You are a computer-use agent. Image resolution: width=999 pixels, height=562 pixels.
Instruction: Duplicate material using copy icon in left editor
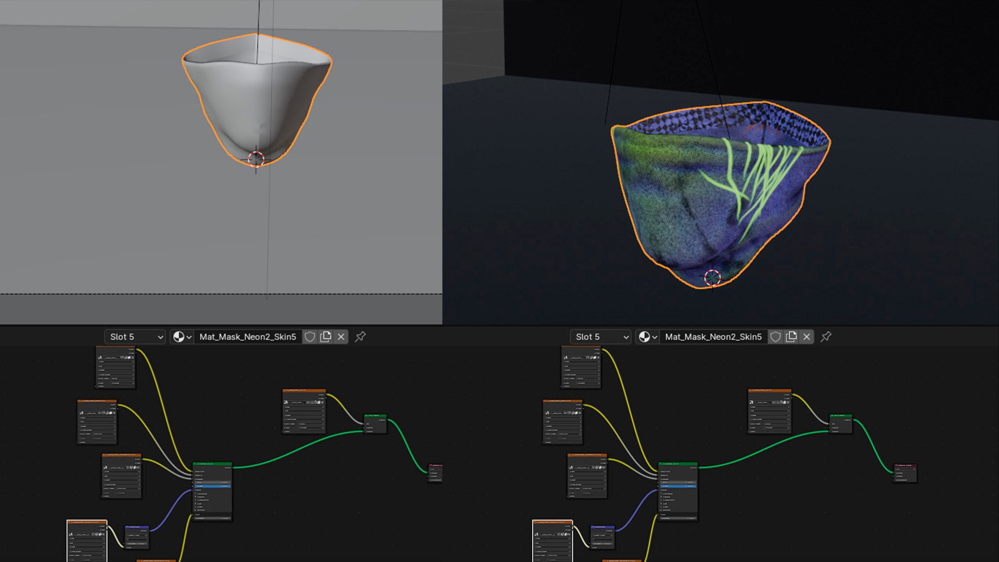pyautogui.click(x=326, y=337)
